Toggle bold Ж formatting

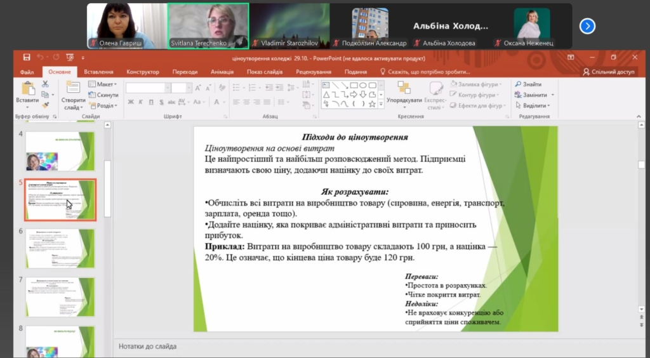tap(131, 102)
